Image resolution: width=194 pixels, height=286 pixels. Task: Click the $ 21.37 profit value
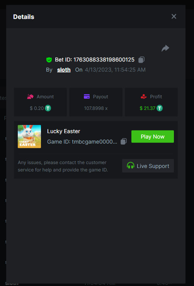coord(147,108)
